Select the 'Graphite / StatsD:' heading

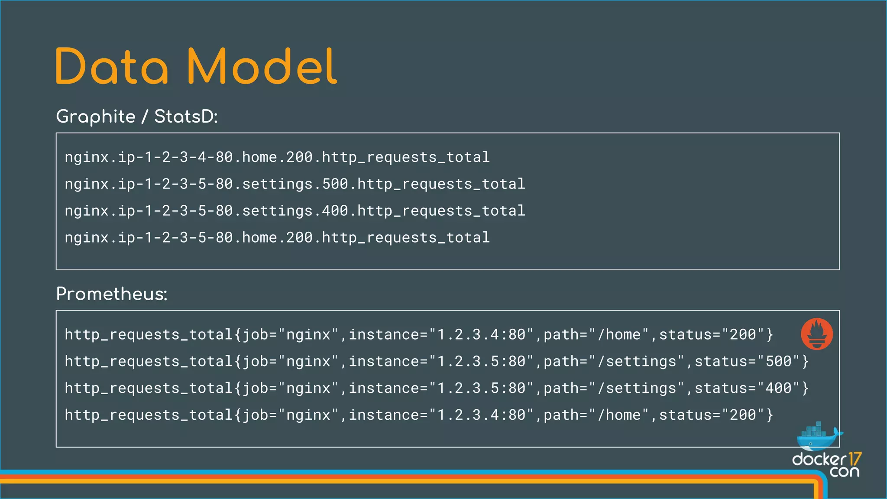pyautogui.click(x=137, y=117)
